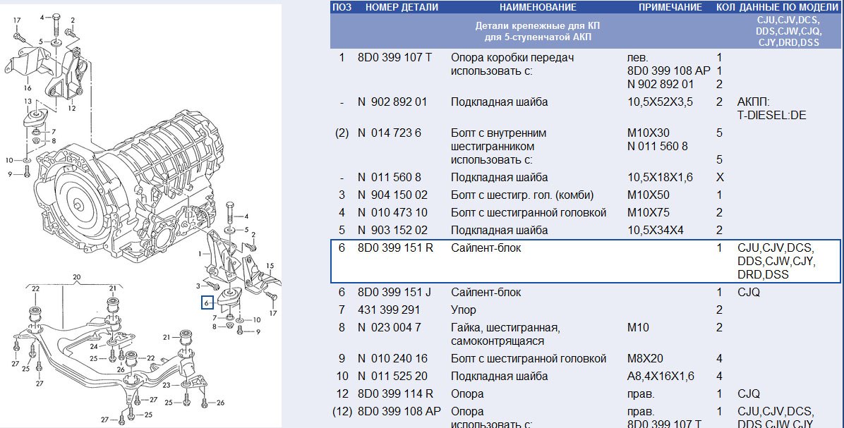Click callout 23 in the subframe drawing
Viewport: 844px width, 428px height.
pos(167,385)
